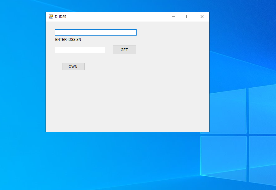Click empty desktop below the D-IDSS window
The width and height of the screenshot is (276, 190).
point(125,162)
